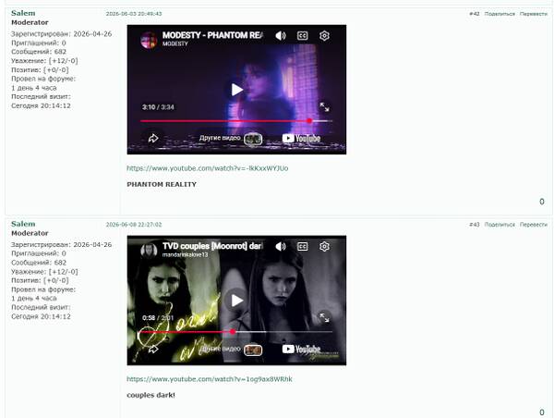Seek on the MODESTY video progress bar
The image size is (554, 418).
(236, 121)
